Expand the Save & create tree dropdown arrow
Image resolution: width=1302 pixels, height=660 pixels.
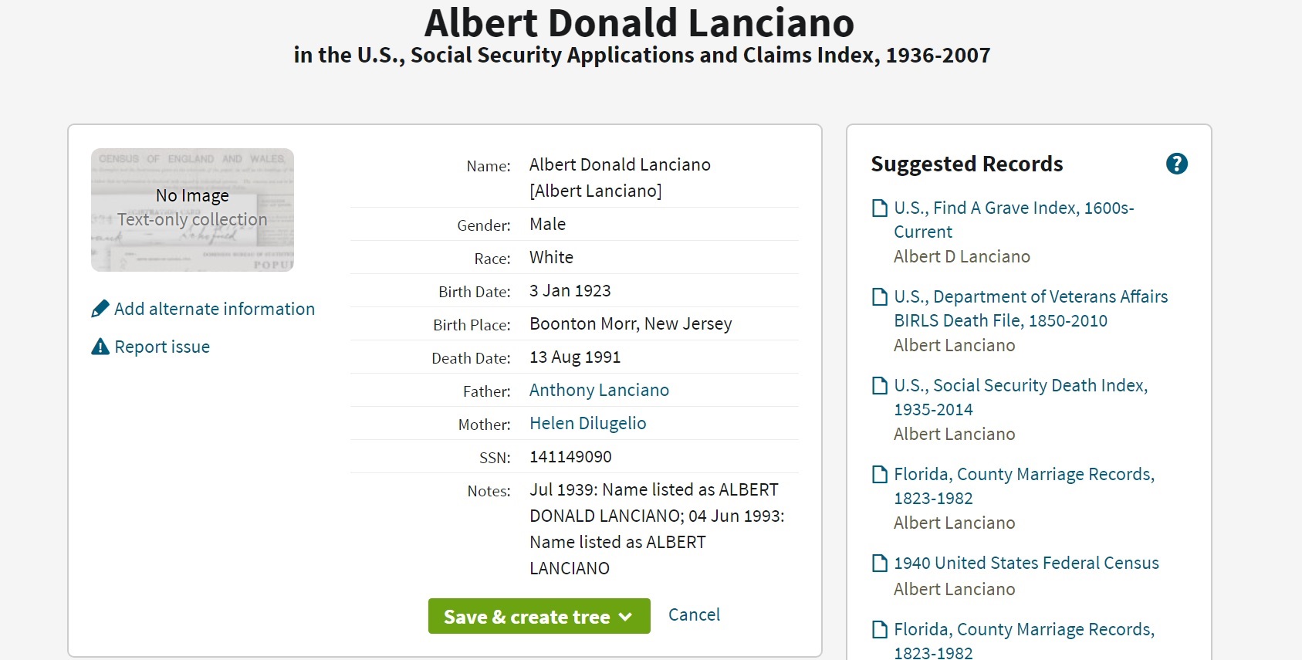[625, 617]
